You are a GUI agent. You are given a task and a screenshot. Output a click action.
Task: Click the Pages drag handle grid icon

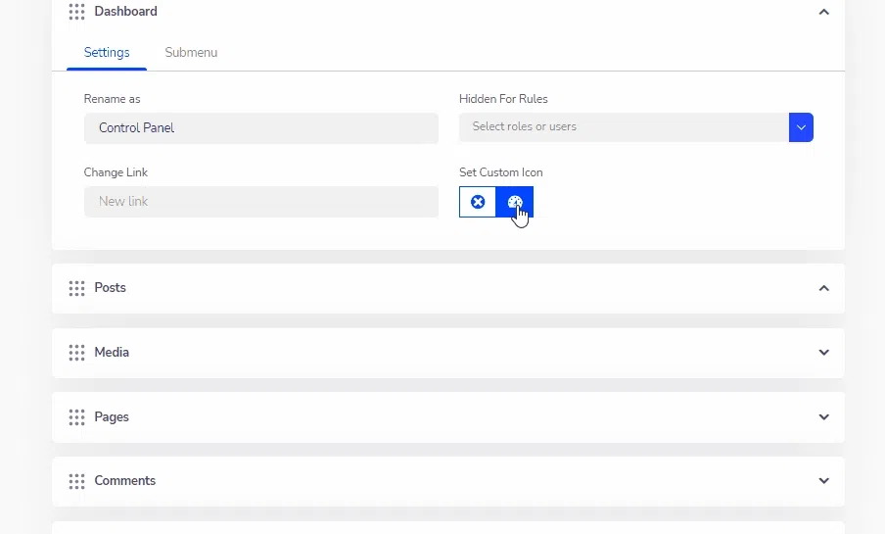tap(76, 417)
